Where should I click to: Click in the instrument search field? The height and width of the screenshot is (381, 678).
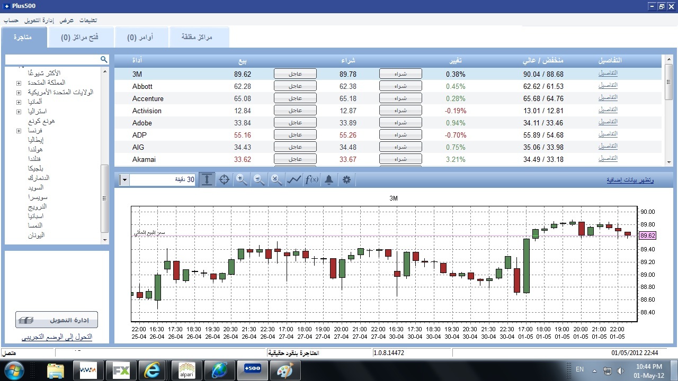click(x=52, y=59)
